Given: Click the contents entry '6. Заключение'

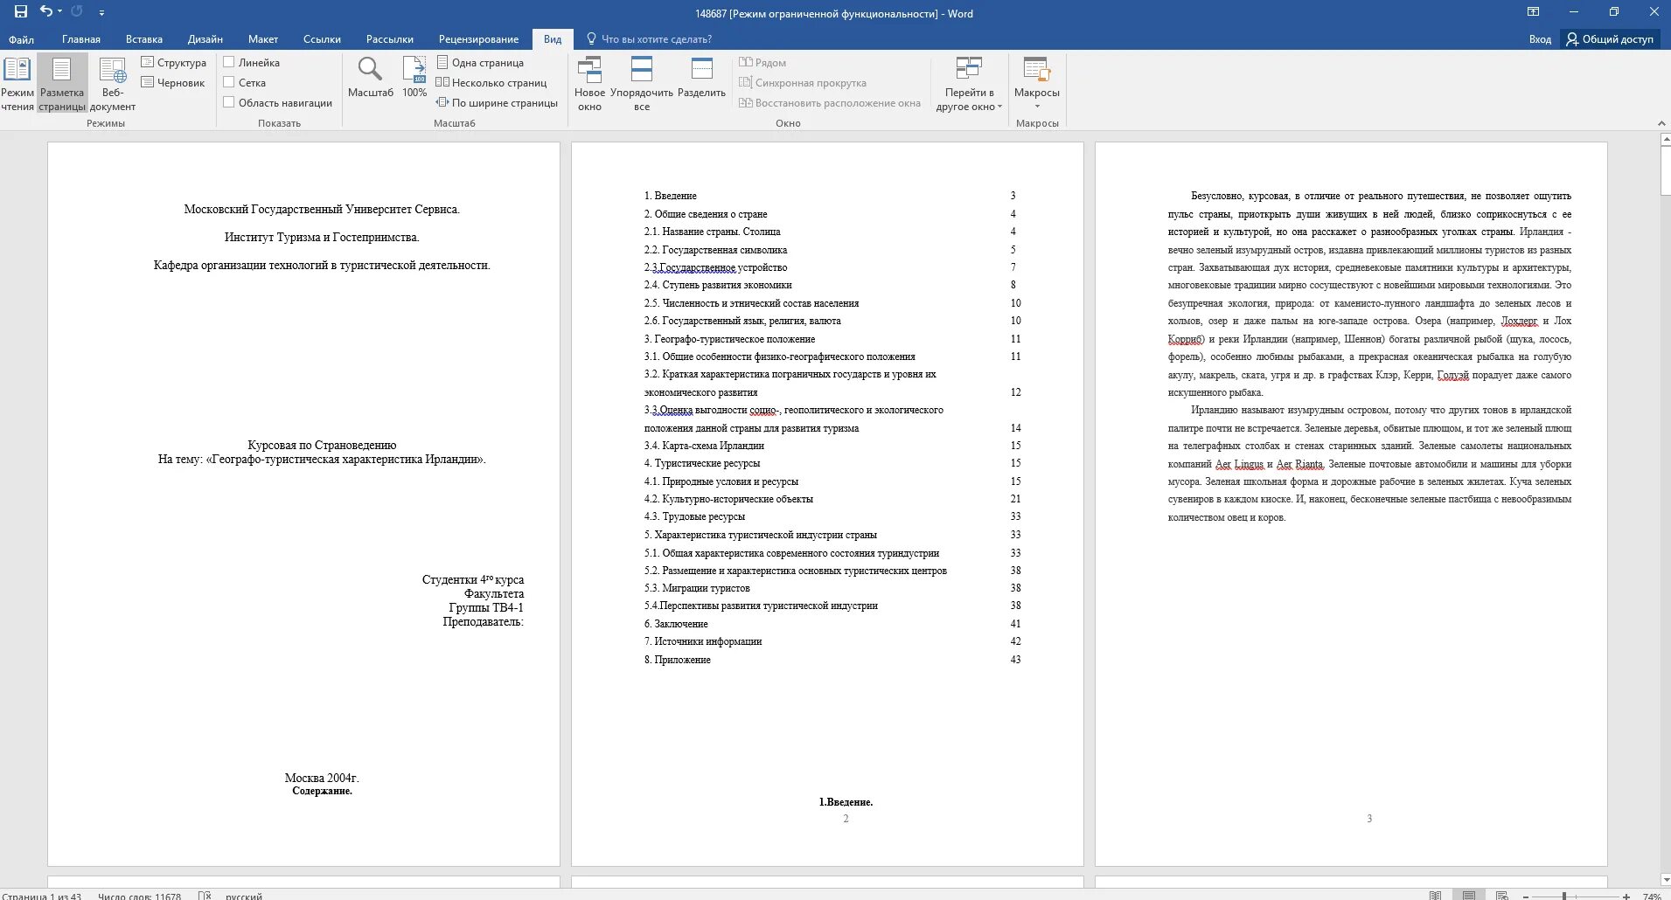Looking at the screenshot, I should (676, 624).
